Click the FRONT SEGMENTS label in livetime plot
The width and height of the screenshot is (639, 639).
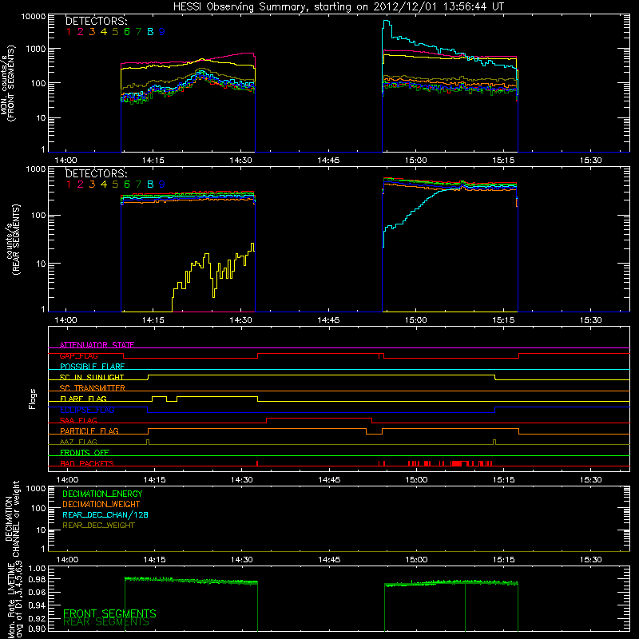[x=109, y=613]
